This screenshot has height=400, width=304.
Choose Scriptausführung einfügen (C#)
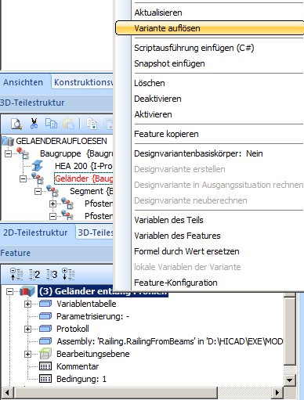194,48
